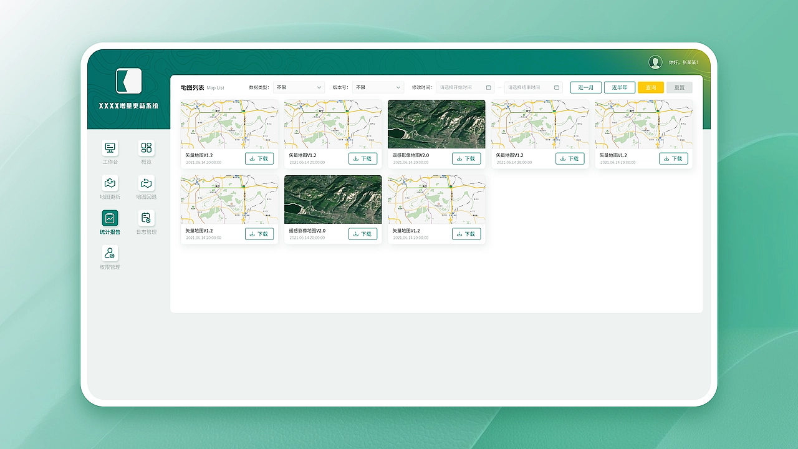The image size is (798, 449).
Task: Click the 你好,张某某 greeting text
Action: 683,62
